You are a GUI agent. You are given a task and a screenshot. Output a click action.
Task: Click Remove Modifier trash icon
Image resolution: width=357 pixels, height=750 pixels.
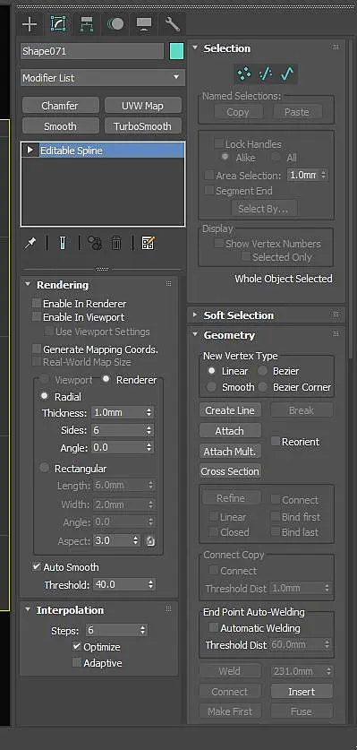pyautogui.click(x=116, y=243)
